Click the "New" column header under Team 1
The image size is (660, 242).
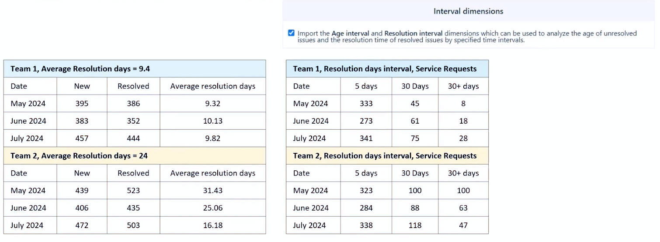pyautogui.click(x=82, y=86)
